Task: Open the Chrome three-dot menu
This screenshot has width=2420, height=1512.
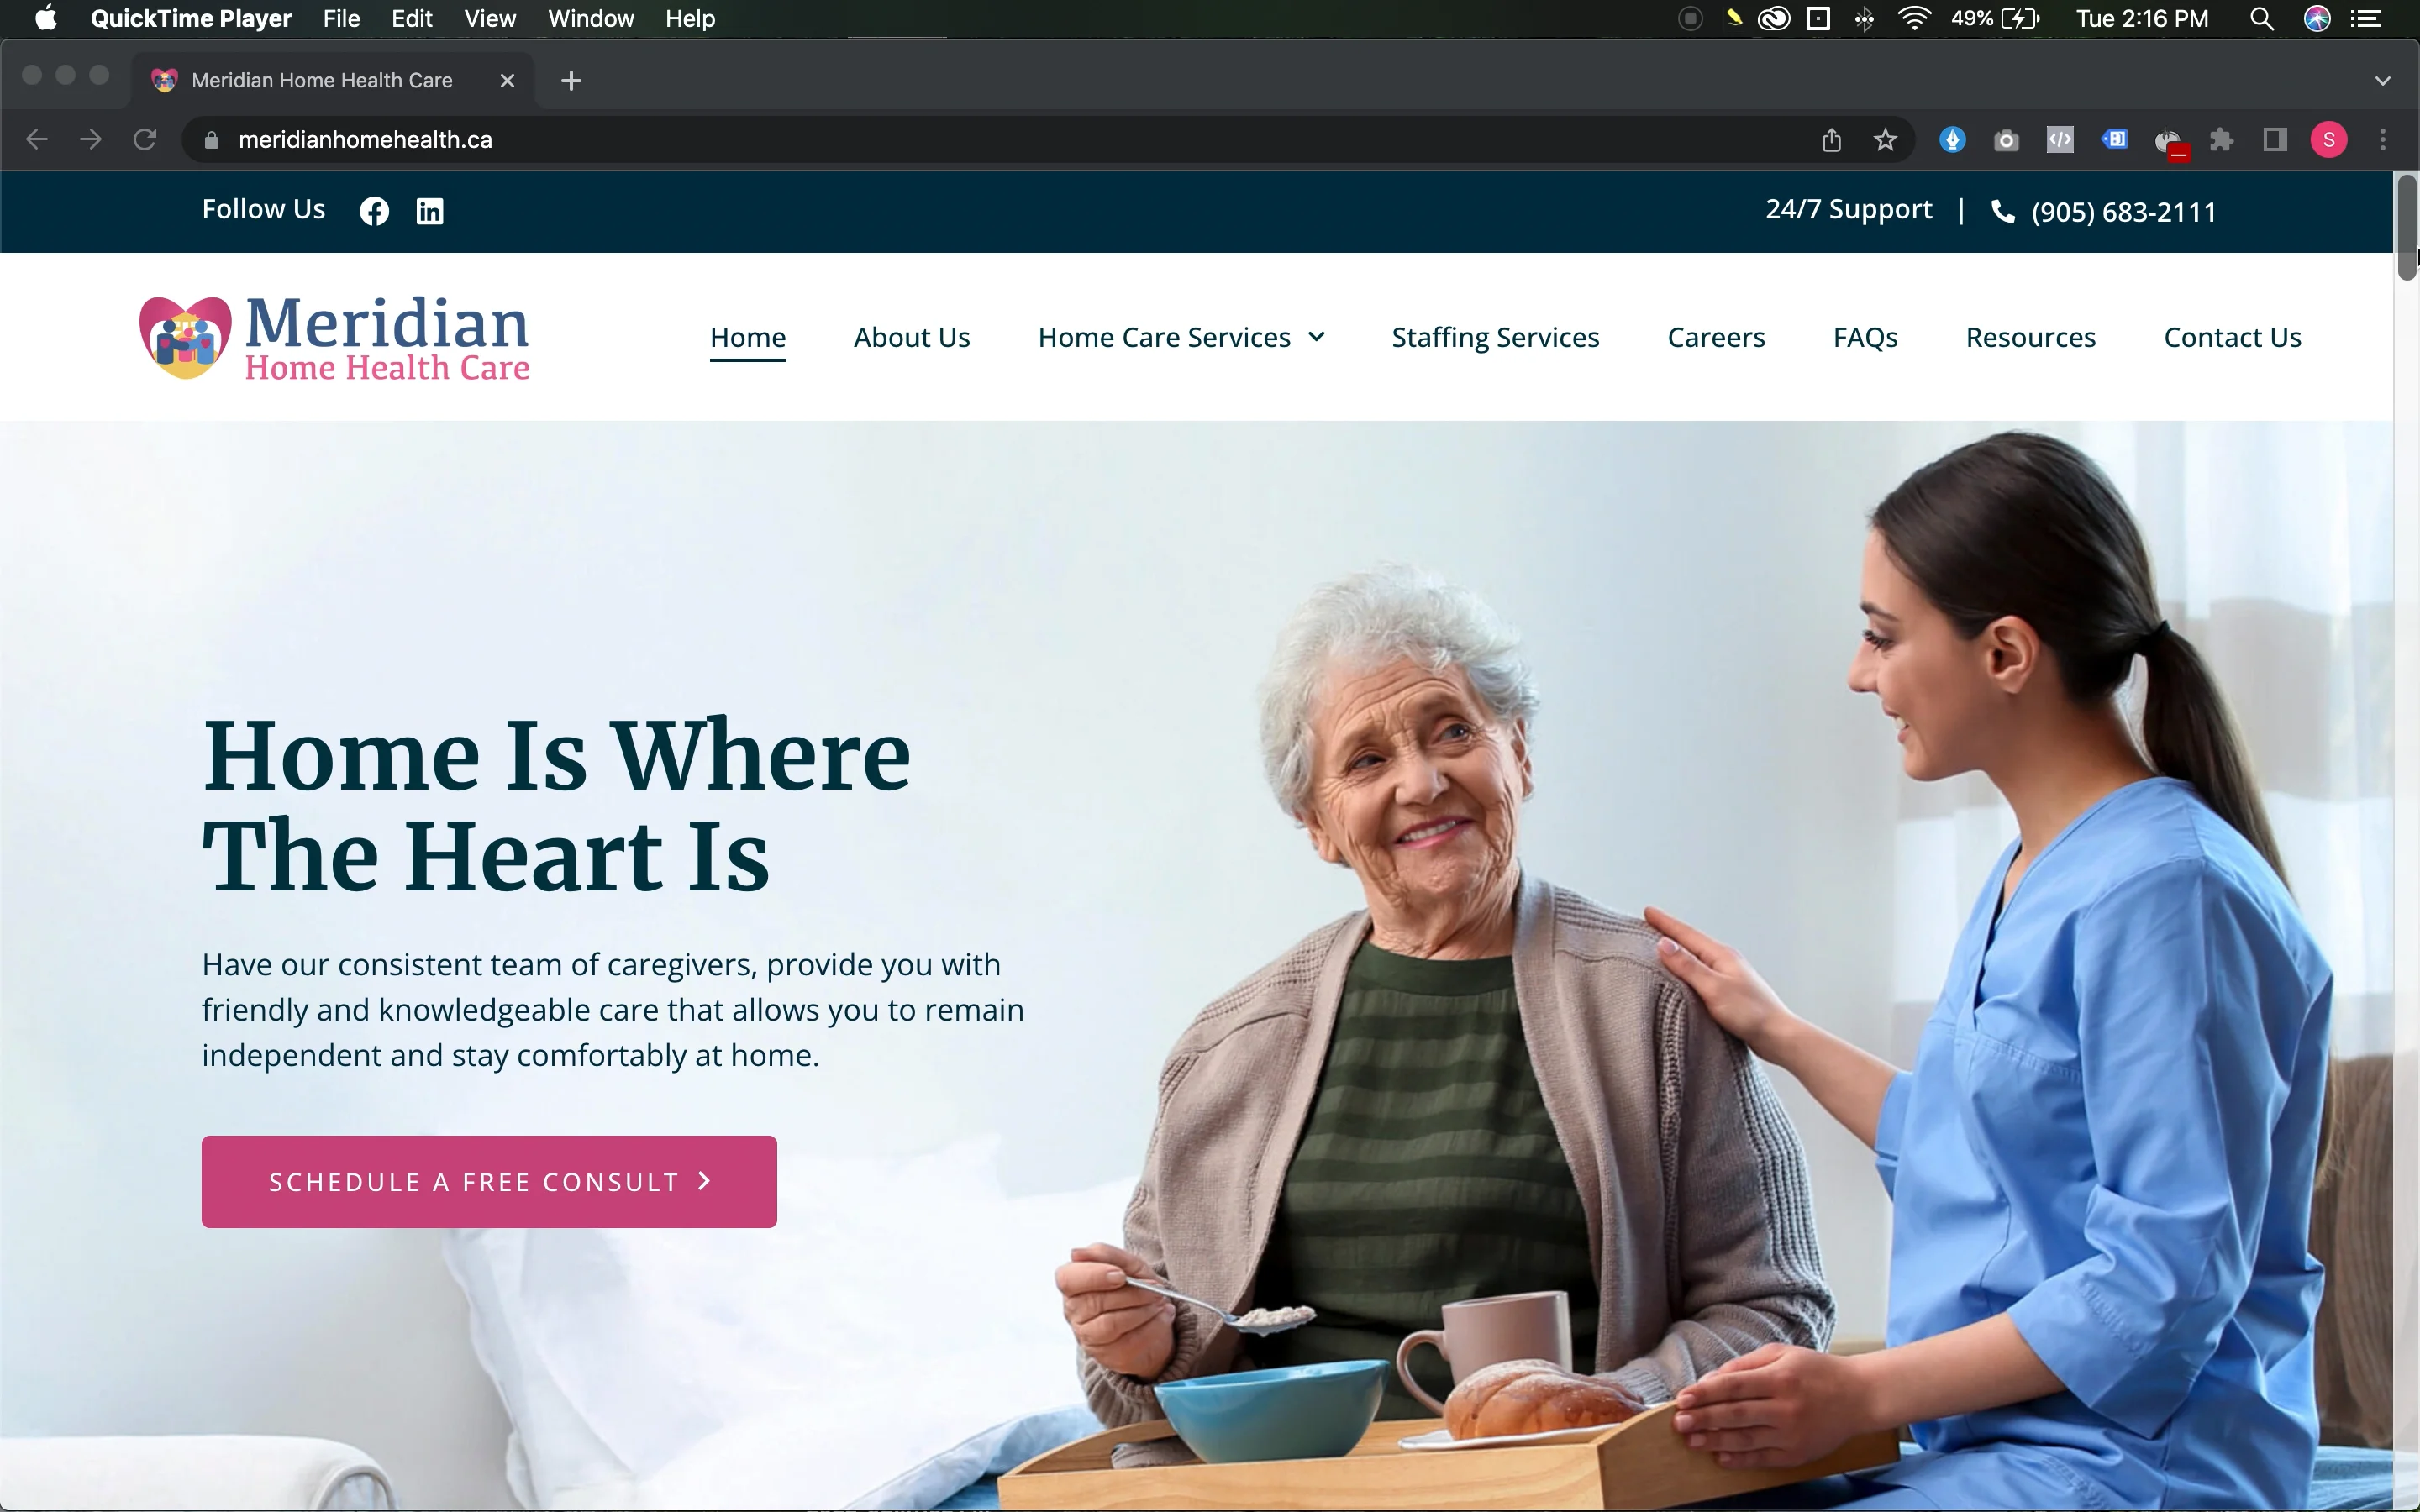Action: pos(2383,140)
